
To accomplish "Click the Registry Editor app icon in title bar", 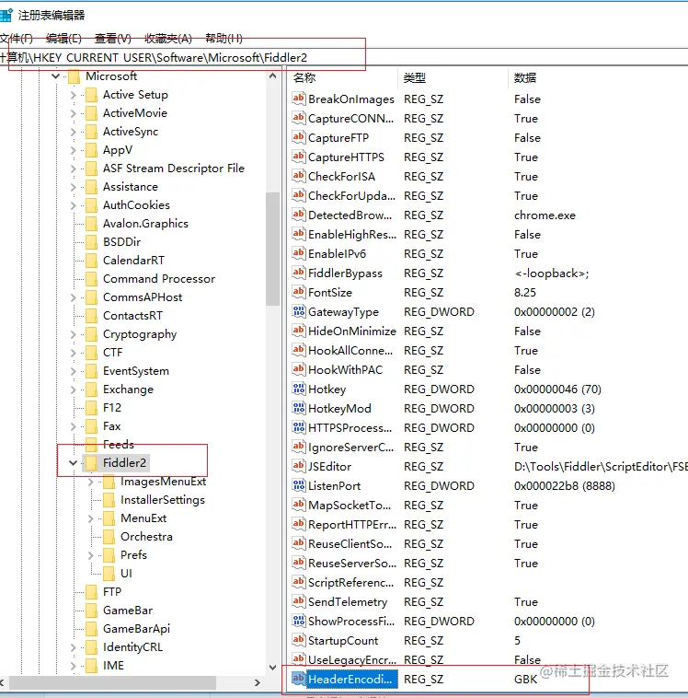I will click(x=6, y=15).
